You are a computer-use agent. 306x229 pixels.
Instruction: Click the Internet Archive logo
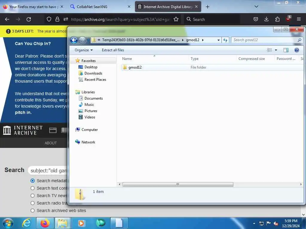[23, 130]
